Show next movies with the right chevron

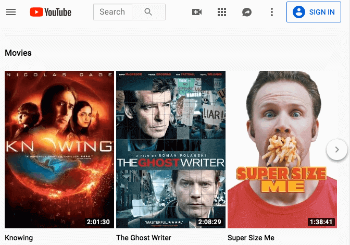tap(337, 150)
